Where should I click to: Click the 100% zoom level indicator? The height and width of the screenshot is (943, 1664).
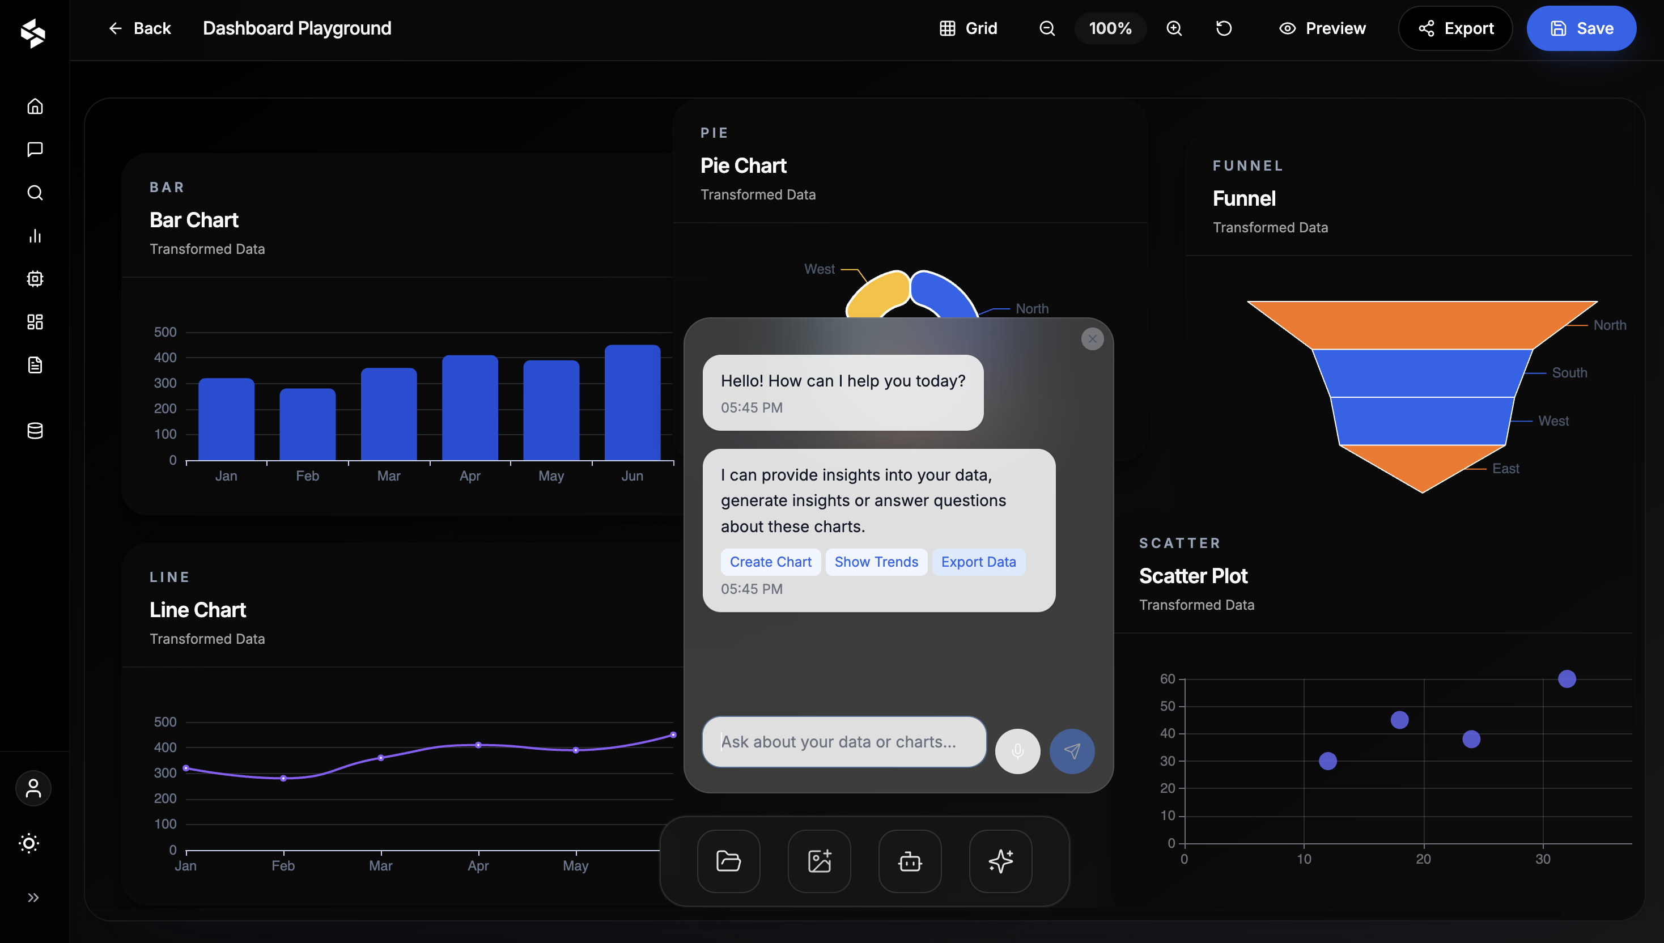tap(1110, 28)
